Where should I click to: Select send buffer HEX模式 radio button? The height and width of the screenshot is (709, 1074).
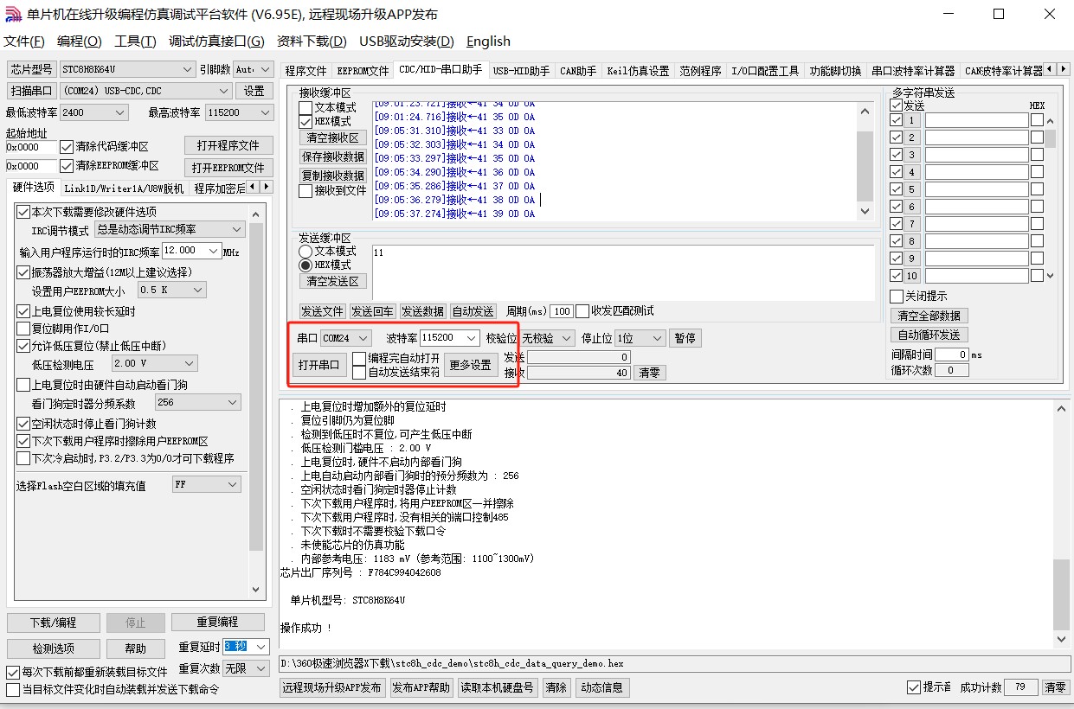tap(305, 265)
